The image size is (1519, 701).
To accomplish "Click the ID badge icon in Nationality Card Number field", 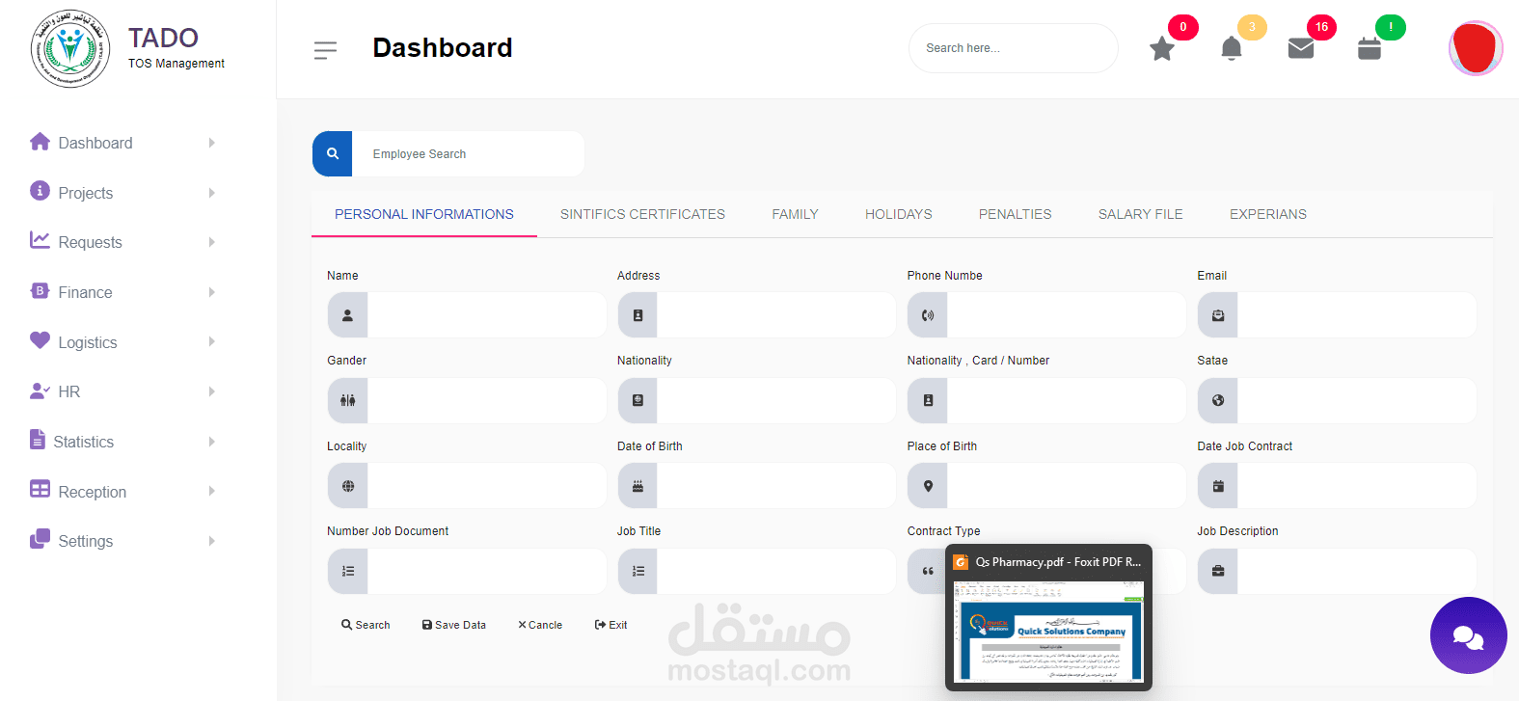I will click(x=928, y=400).
